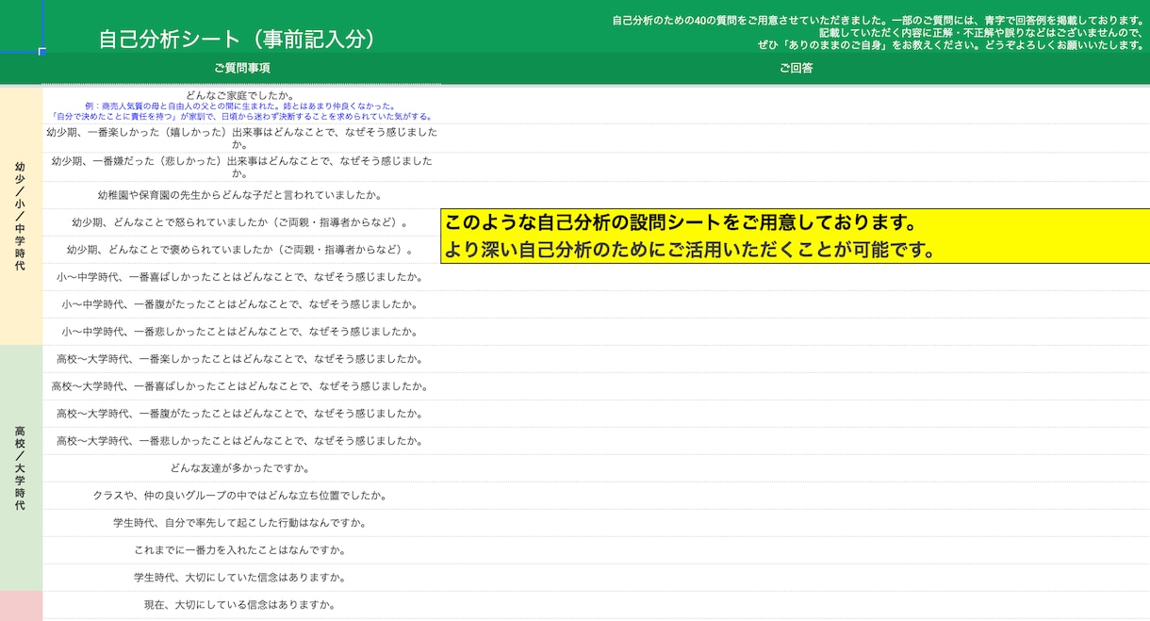Click the answer cell beside これまでに一番力を入れたこと
Viewport: 1150px width, 621px height.
pos(796,550)
